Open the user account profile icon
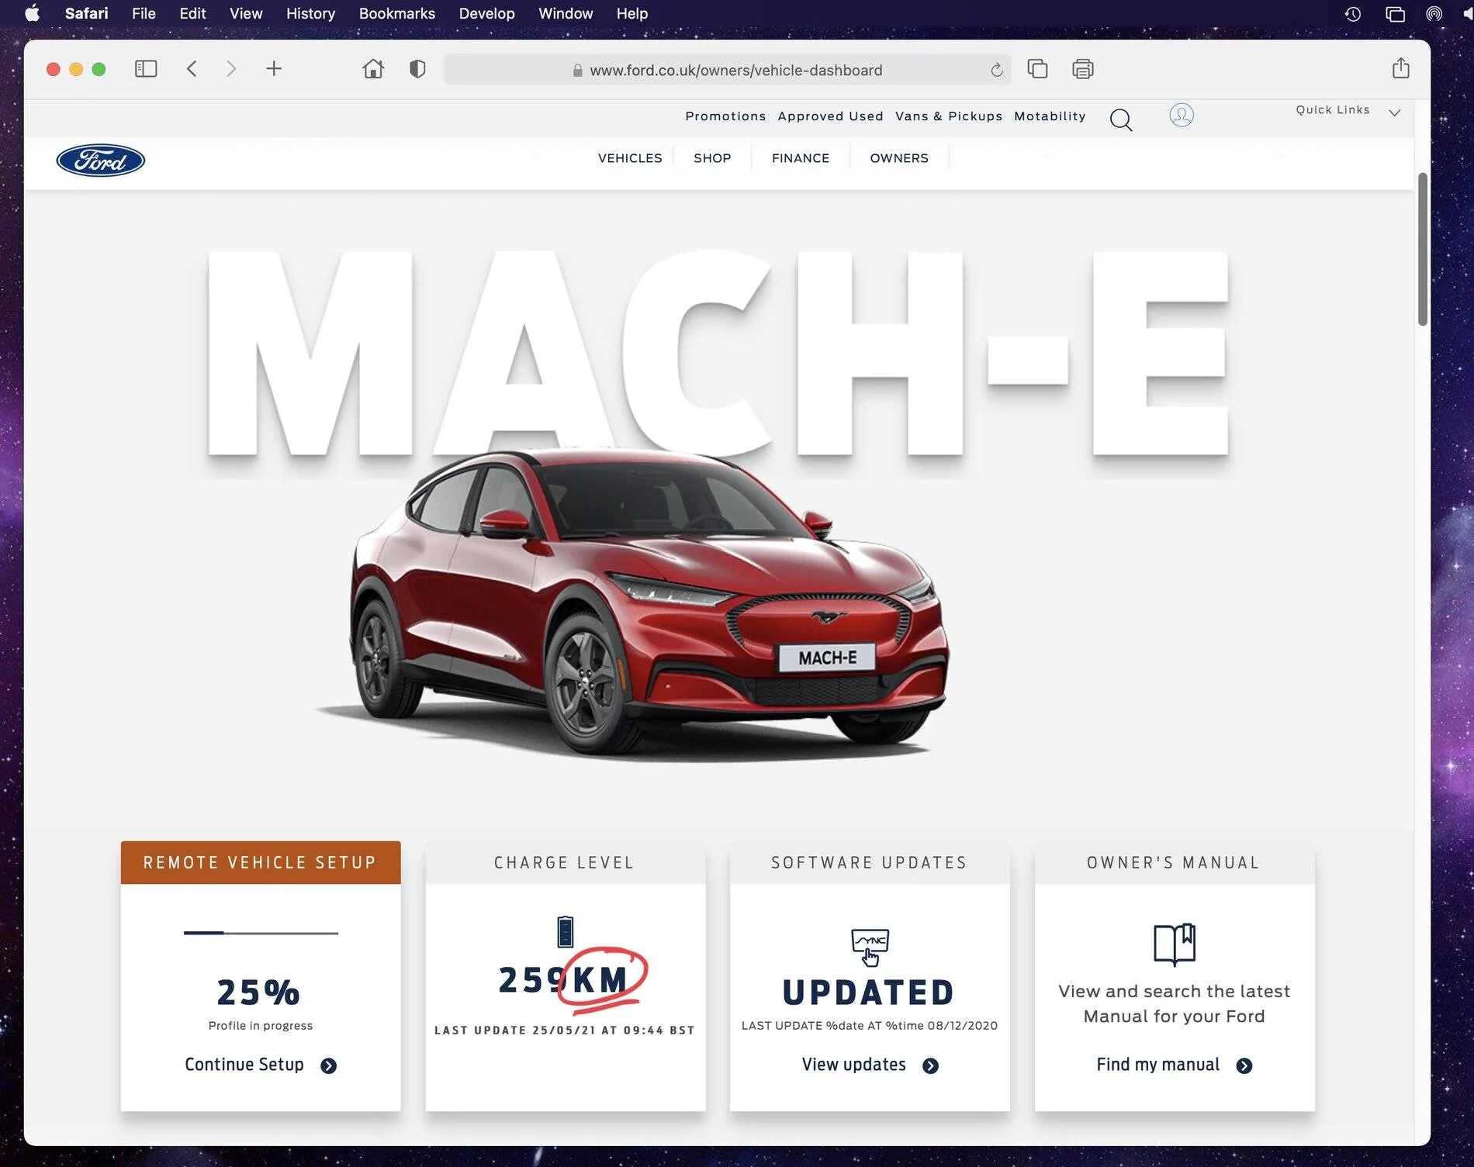 (x=1182, y=116)
